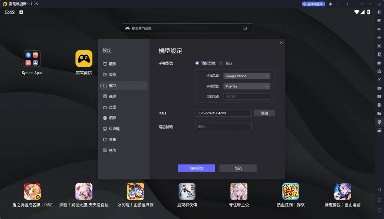
Task: Open multi-instance icon in sidebar
Action: point(379,63)
